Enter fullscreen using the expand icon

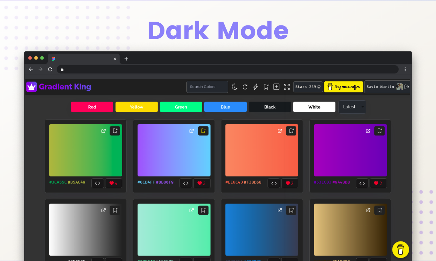point(287,87)
